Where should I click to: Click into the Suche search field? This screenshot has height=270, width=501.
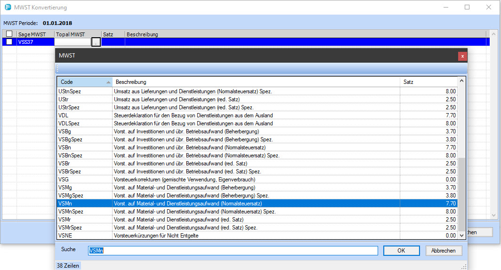233,251
